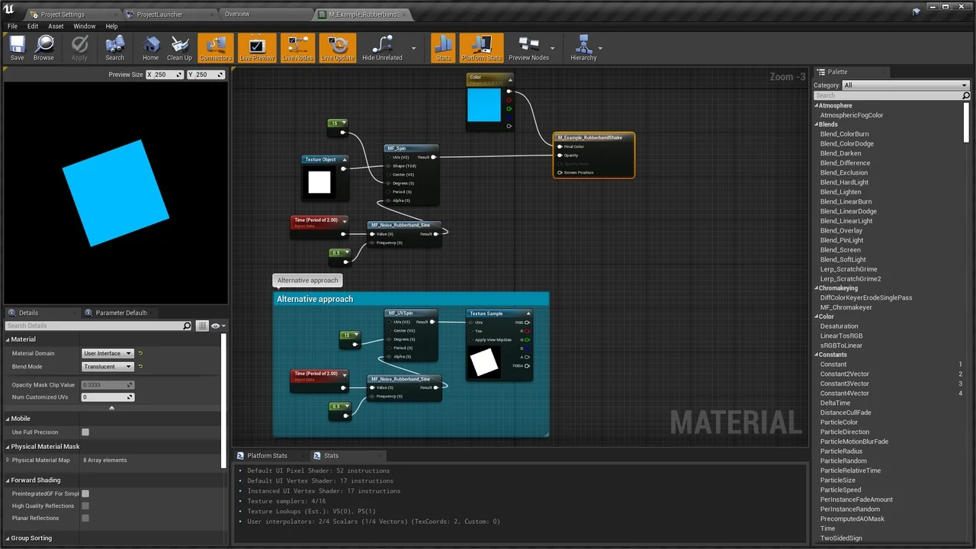Toggle High Quality Reflections on
The height and width of the screenshot is (549, 976).
85,506
